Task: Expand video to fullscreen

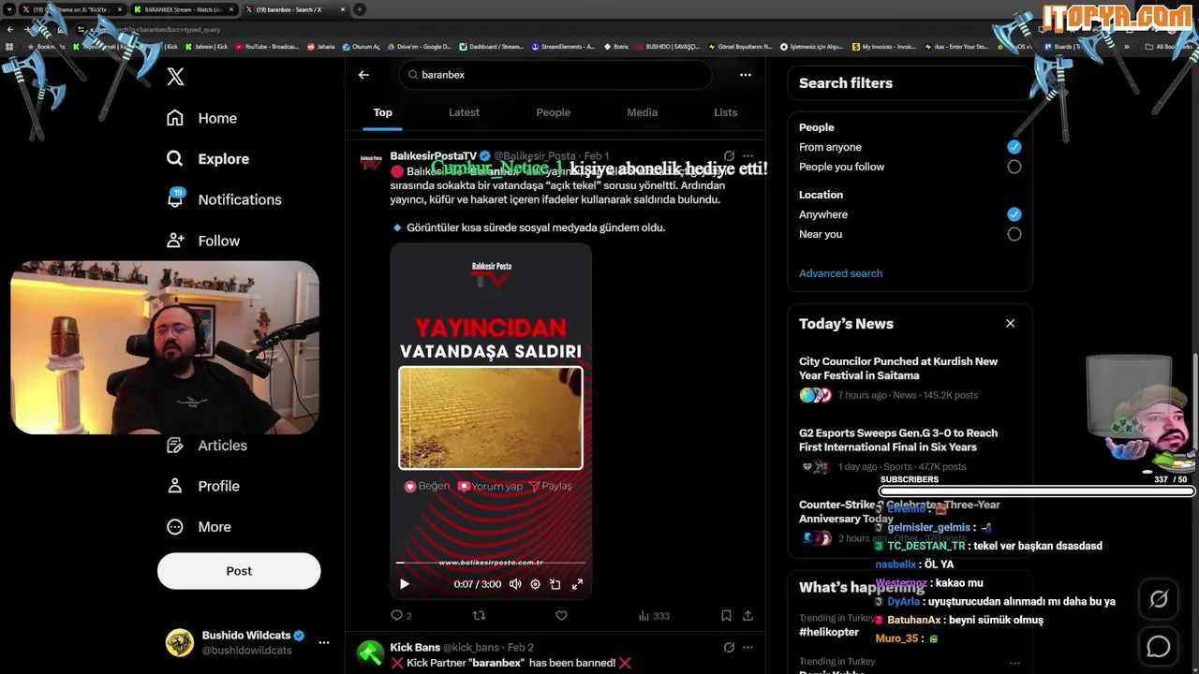Action: [577, 584]
